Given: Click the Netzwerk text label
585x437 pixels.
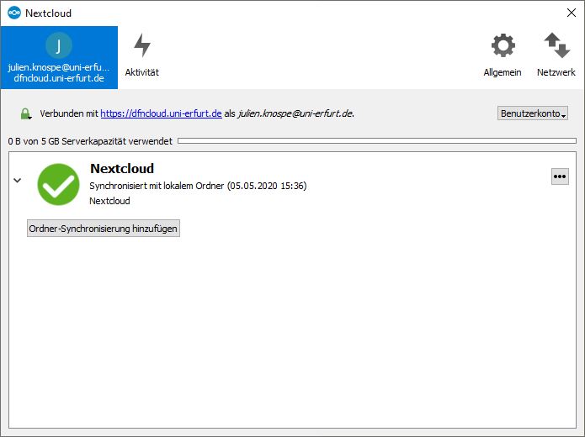Looking at the screenshot, I should point(556,72).
